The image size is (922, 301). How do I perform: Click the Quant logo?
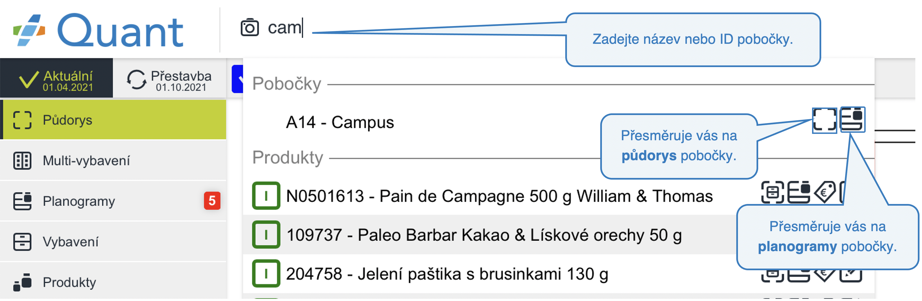click(x=99, y=30)
